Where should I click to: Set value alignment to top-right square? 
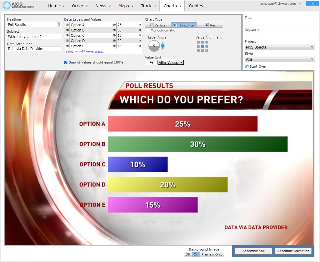[x=207, y=42]
